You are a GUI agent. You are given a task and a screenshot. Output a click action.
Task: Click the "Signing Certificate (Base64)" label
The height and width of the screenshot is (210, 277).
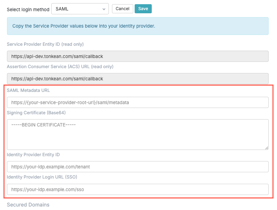(x=36, y=113)
